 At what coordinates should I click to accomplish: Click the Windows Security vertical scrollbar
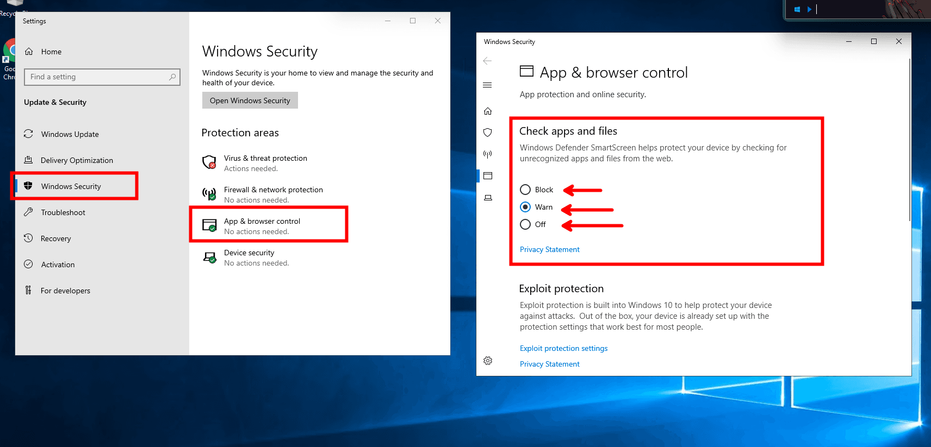click(909, 140)
